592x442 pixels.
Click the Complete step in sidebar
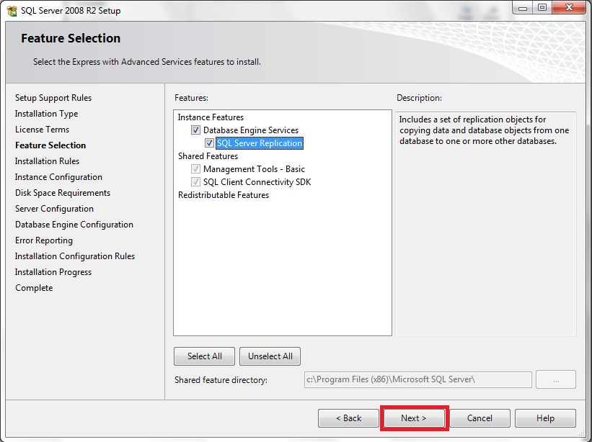[34, 288]
